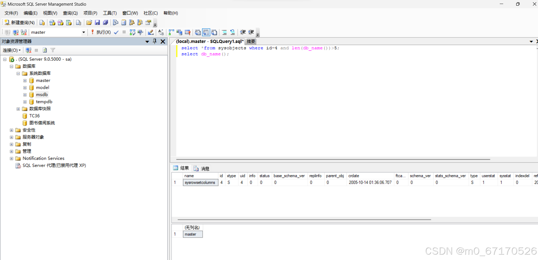
Task: Open the Properties Window icon
Action: pos(148,23)
